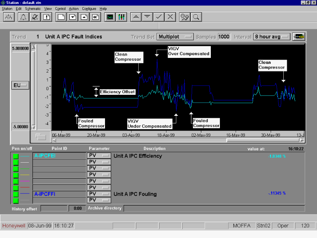Click the magnifying glass search icon
317x238 pixels.
coord(195,17)
